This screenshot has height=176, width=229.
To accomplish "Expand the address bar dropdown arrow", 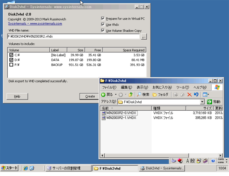I will pyautogui.click(x=202, y=102).
